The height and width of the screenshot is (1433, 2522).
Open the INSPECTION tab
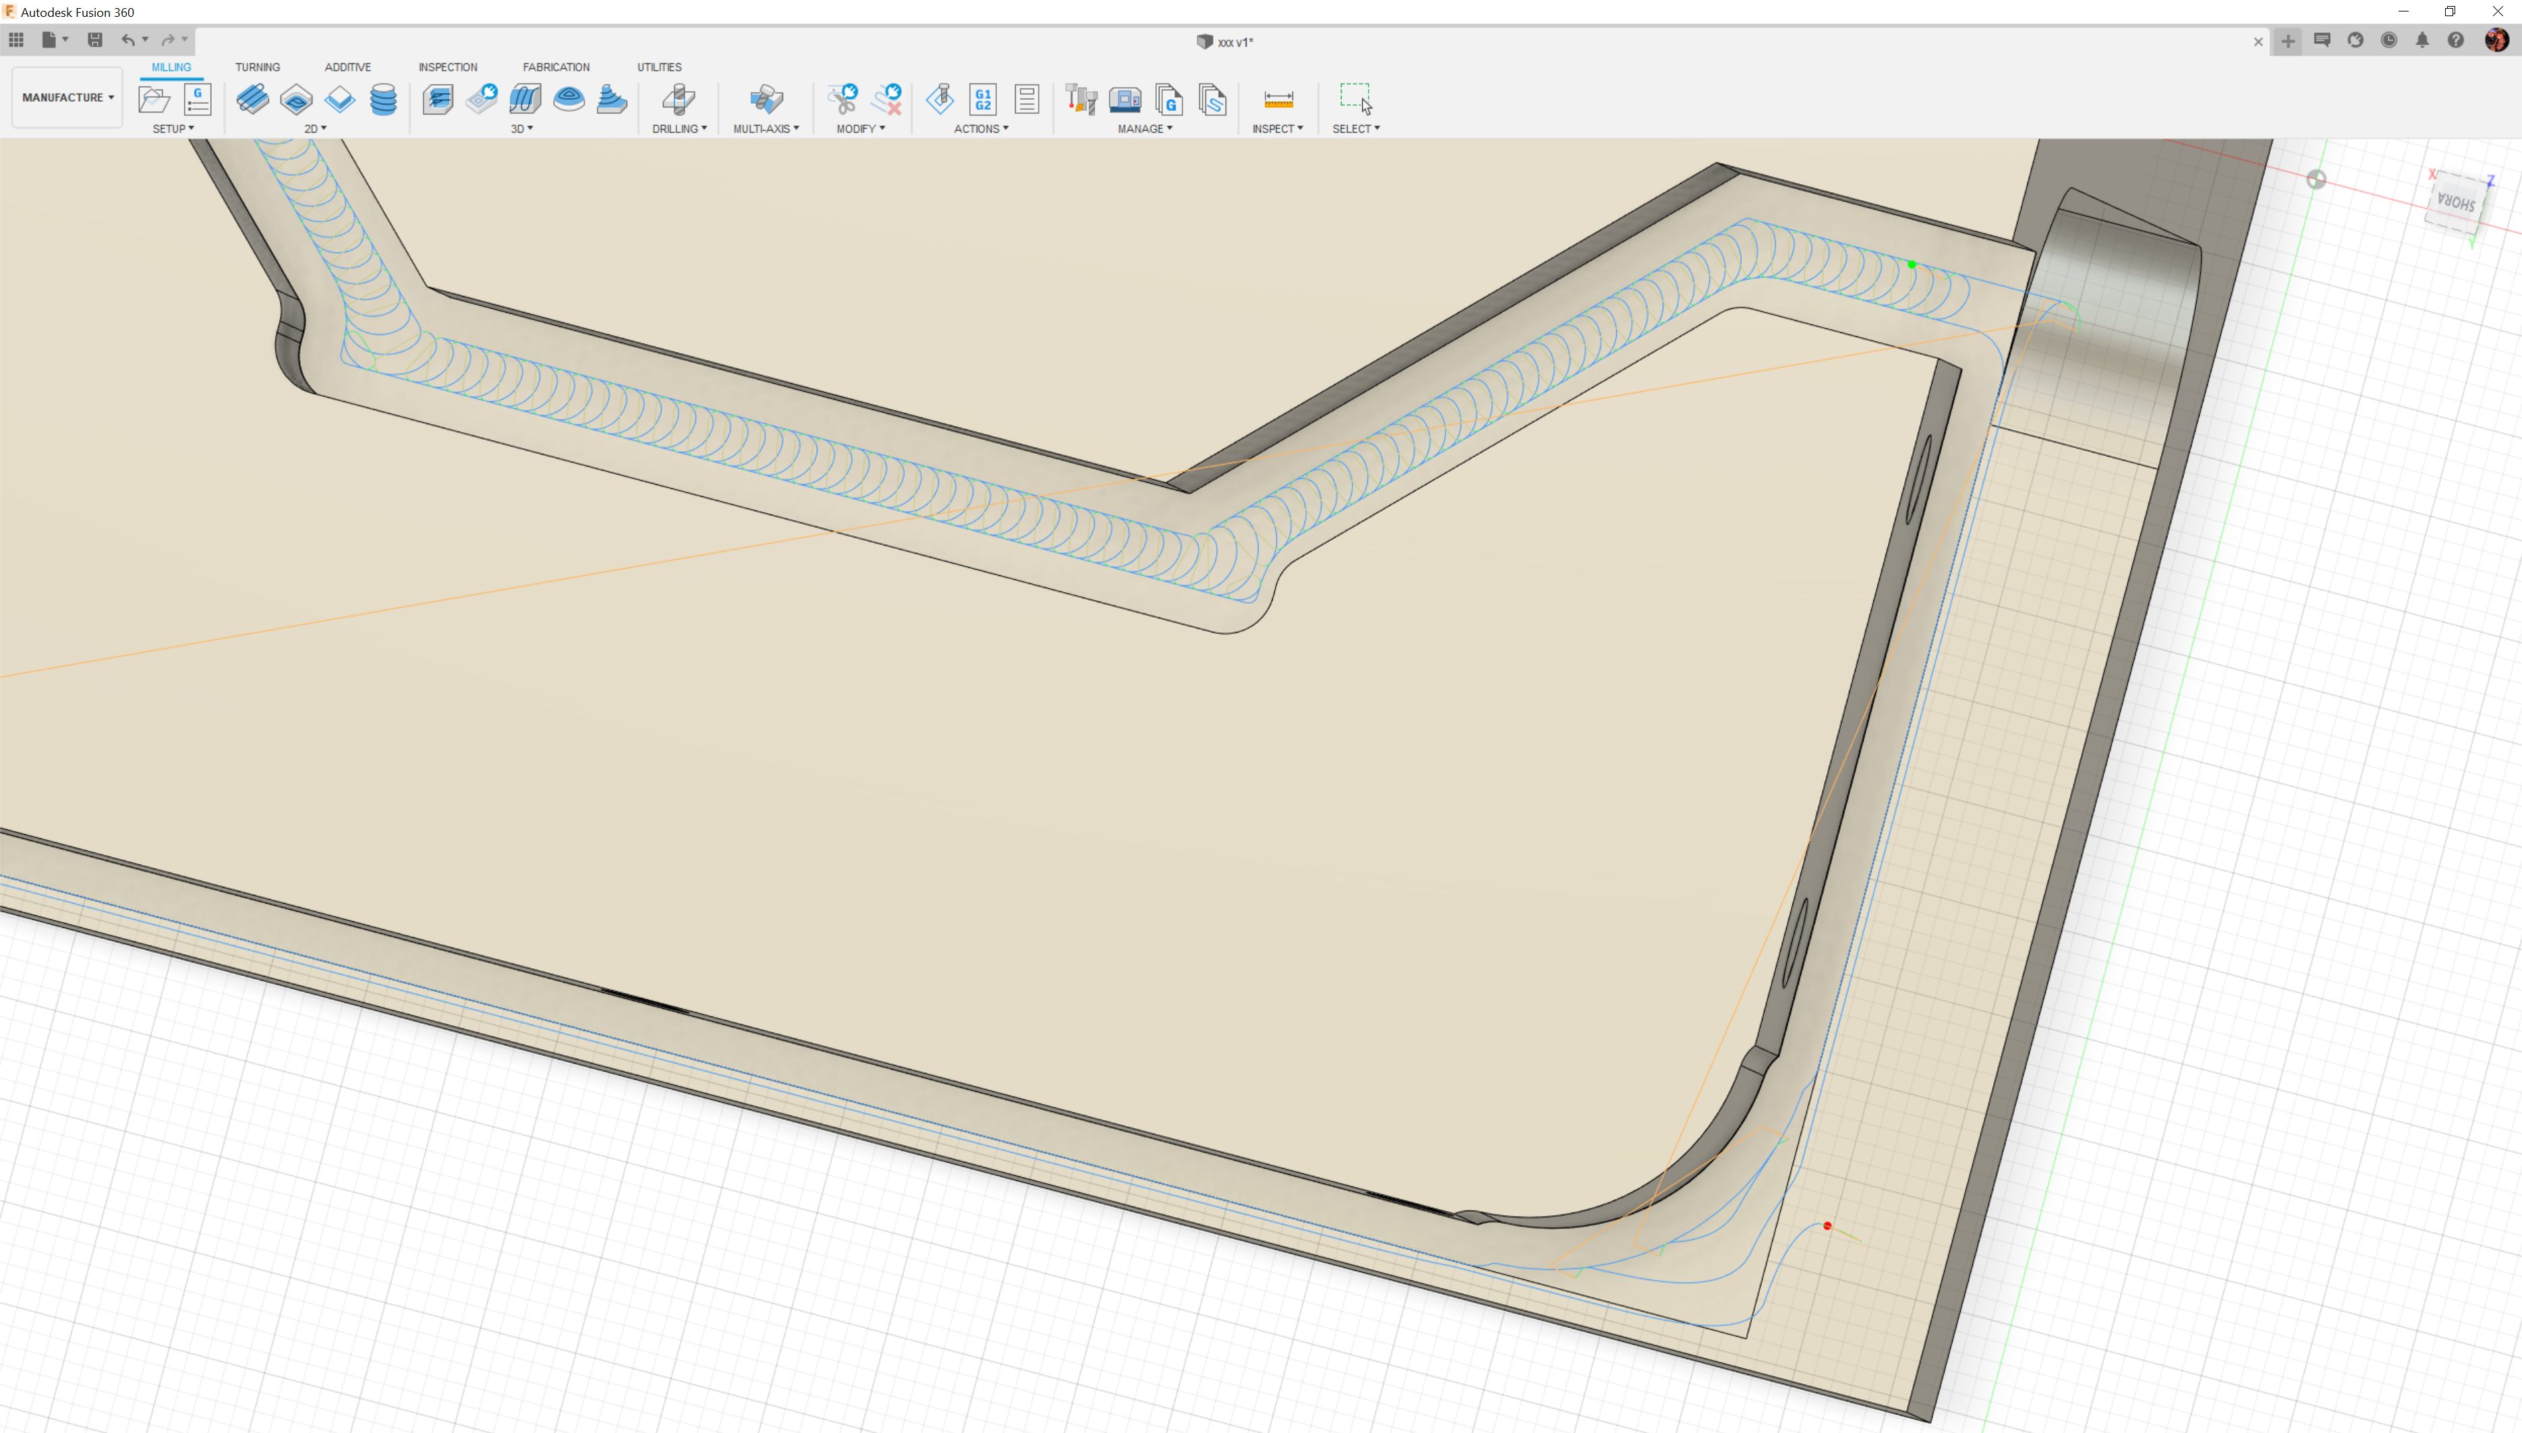(x=447, y=67)
